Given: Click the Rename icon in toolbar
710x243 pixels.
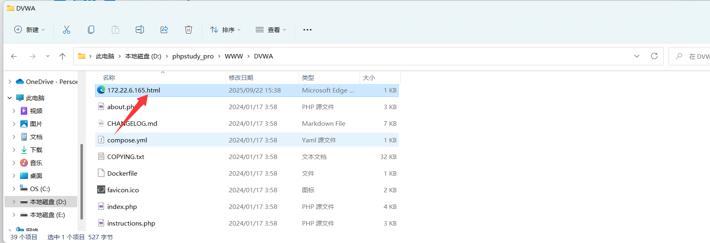Looking at the screenshot, I should coord(140,30).
